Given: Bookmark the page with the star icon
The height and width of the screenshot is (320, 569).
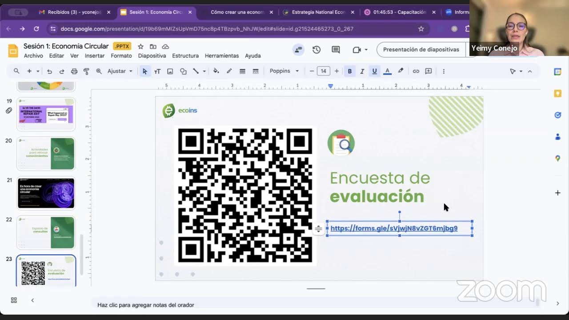Looking at the screenshot, I should [421, 28].
